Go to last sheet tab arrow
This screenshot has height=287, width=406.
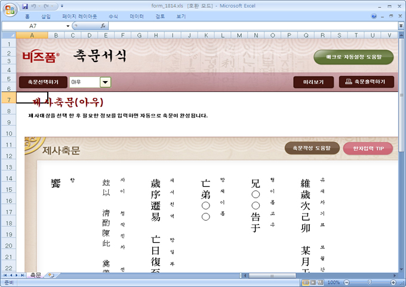tap(23, 275)
